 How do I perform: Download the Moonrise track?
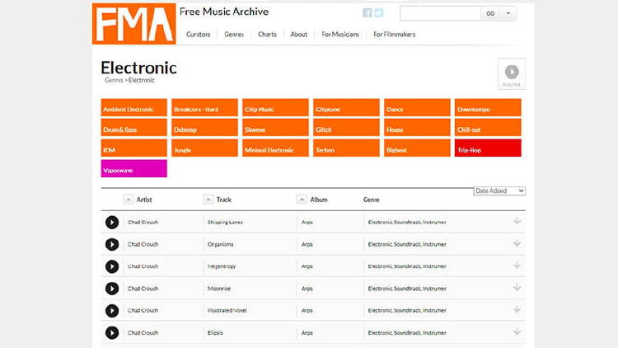(x=517, y=287)
